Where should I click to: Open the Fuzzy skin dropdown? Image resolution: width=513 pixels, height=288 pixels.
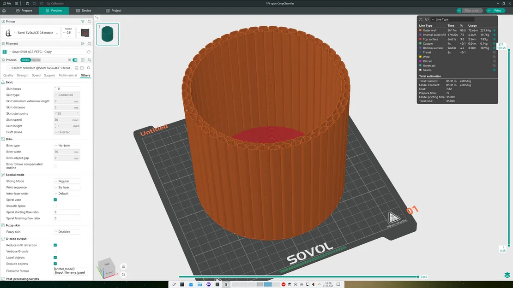click(67, 232)
